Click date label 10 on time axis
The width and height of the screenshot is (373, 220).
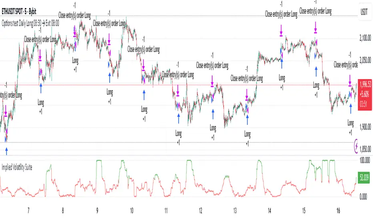coord(132,210)
